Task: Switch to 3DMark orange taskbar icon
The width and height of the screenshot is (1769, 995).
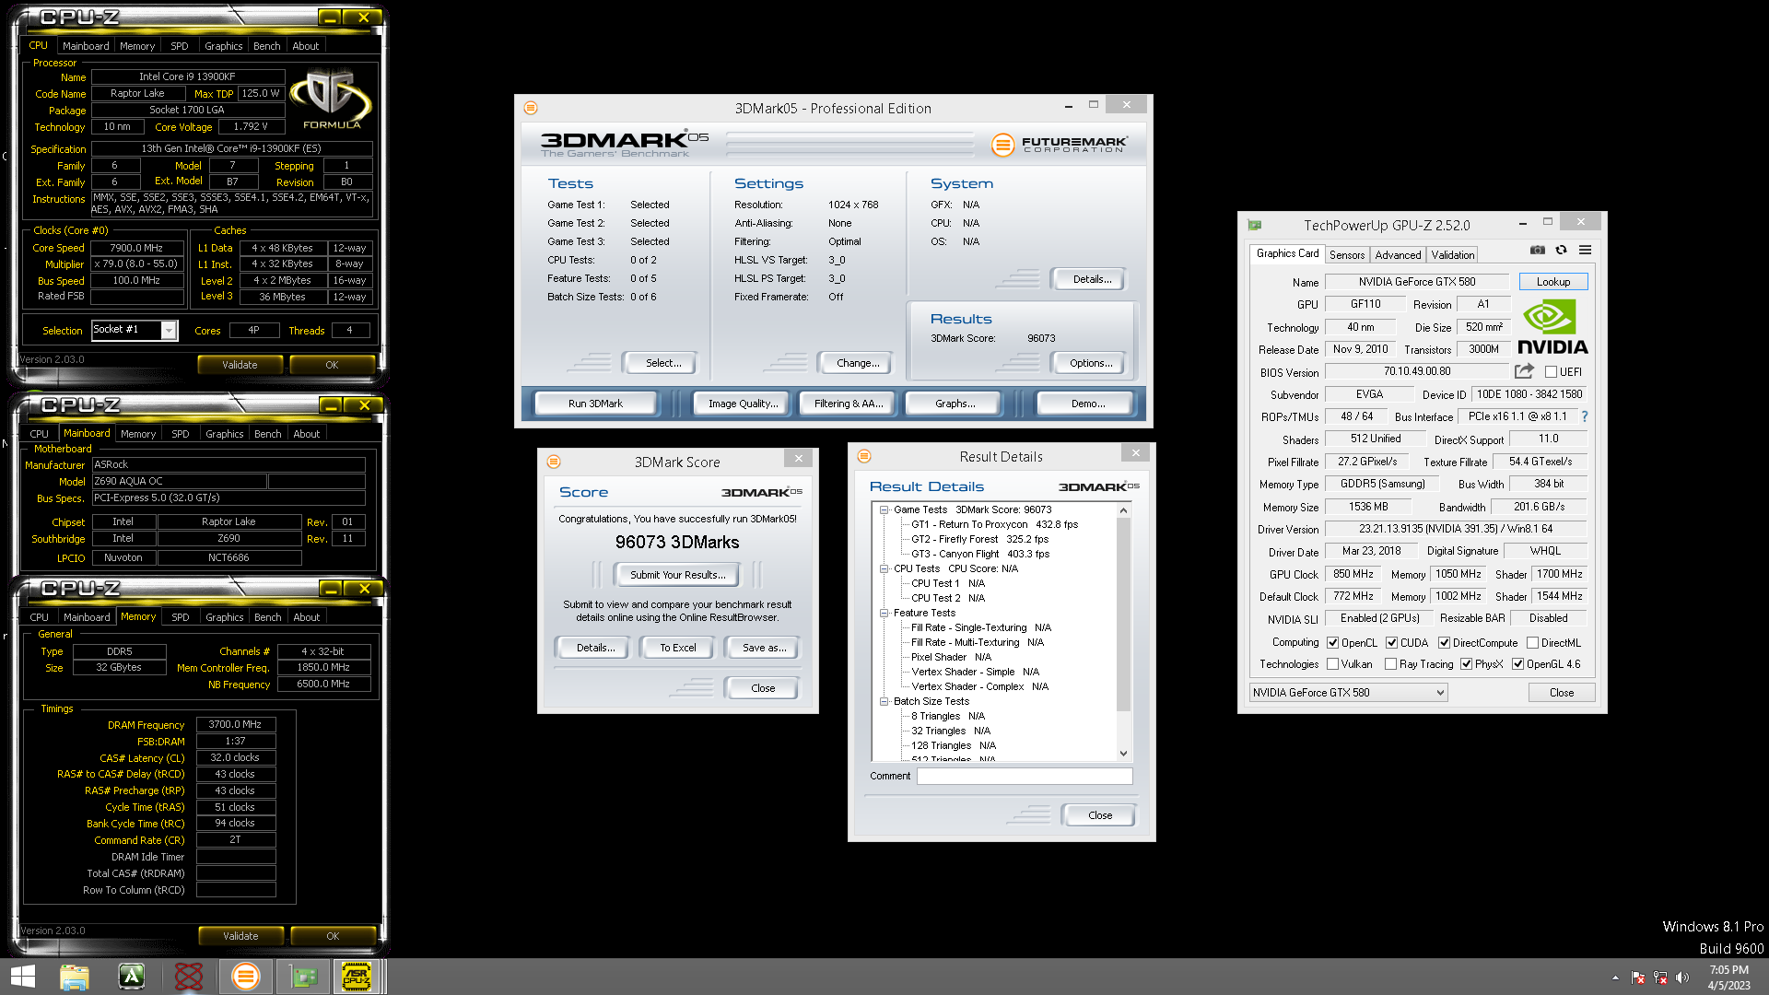Action: 245,977
